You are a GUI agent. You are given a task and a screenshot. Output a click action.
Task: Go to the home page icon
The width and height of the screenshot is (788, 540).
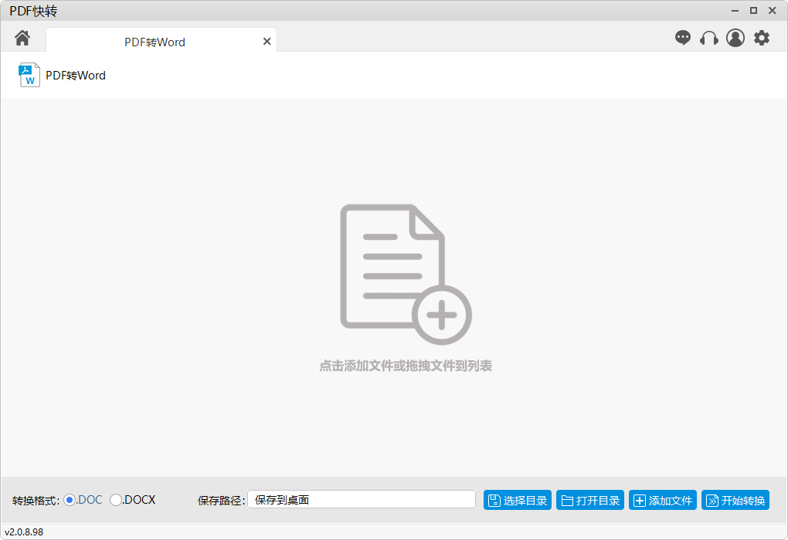tap(22, 38)
